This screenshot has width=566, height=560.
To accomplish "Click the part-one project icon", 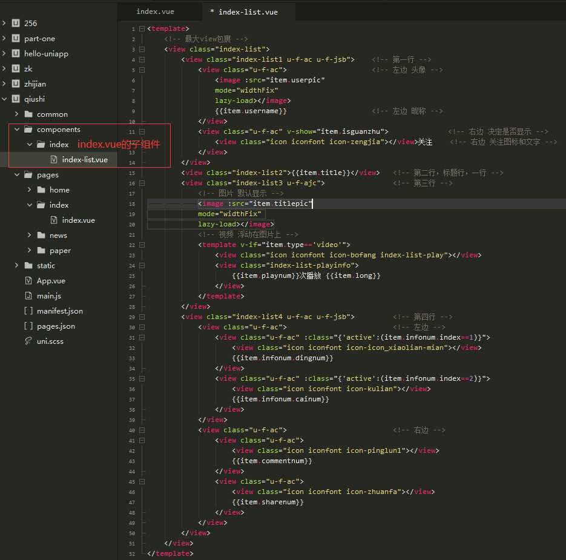I will coord(16,38).
